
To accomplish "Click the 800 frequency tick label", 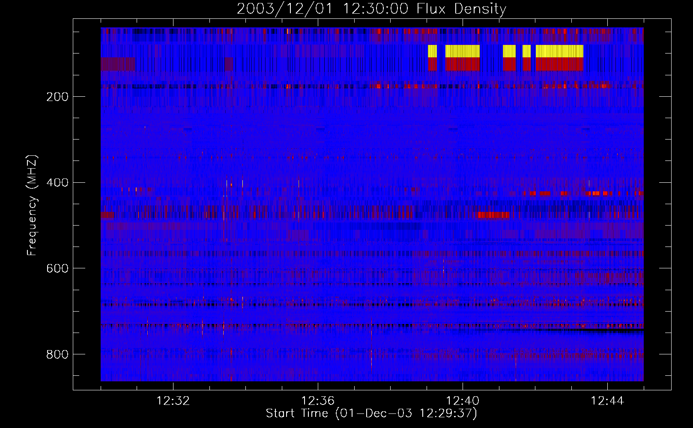I will click(57, 354).
